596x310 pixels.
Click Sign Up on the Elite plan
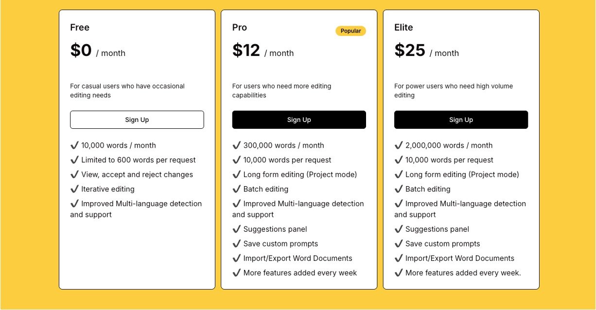coord(461,120)
